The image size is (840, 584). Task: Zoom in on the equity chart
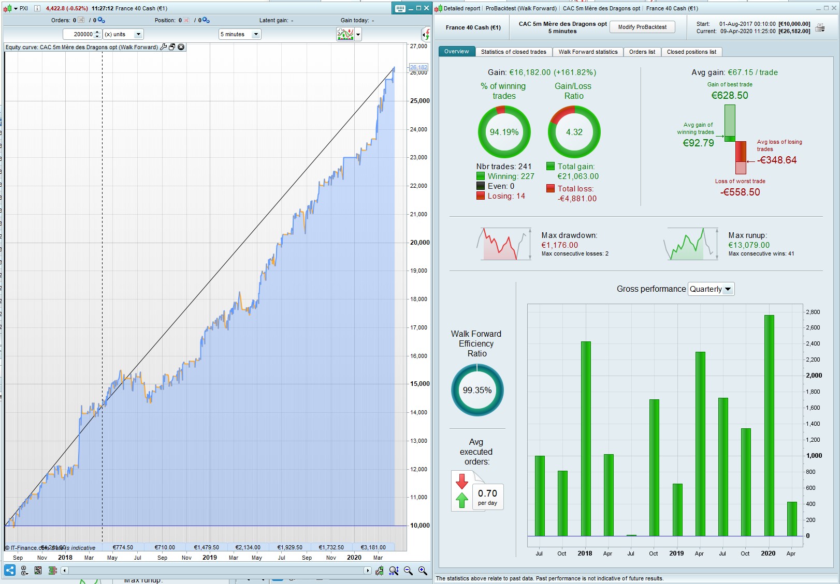click(x=423, y=571)
